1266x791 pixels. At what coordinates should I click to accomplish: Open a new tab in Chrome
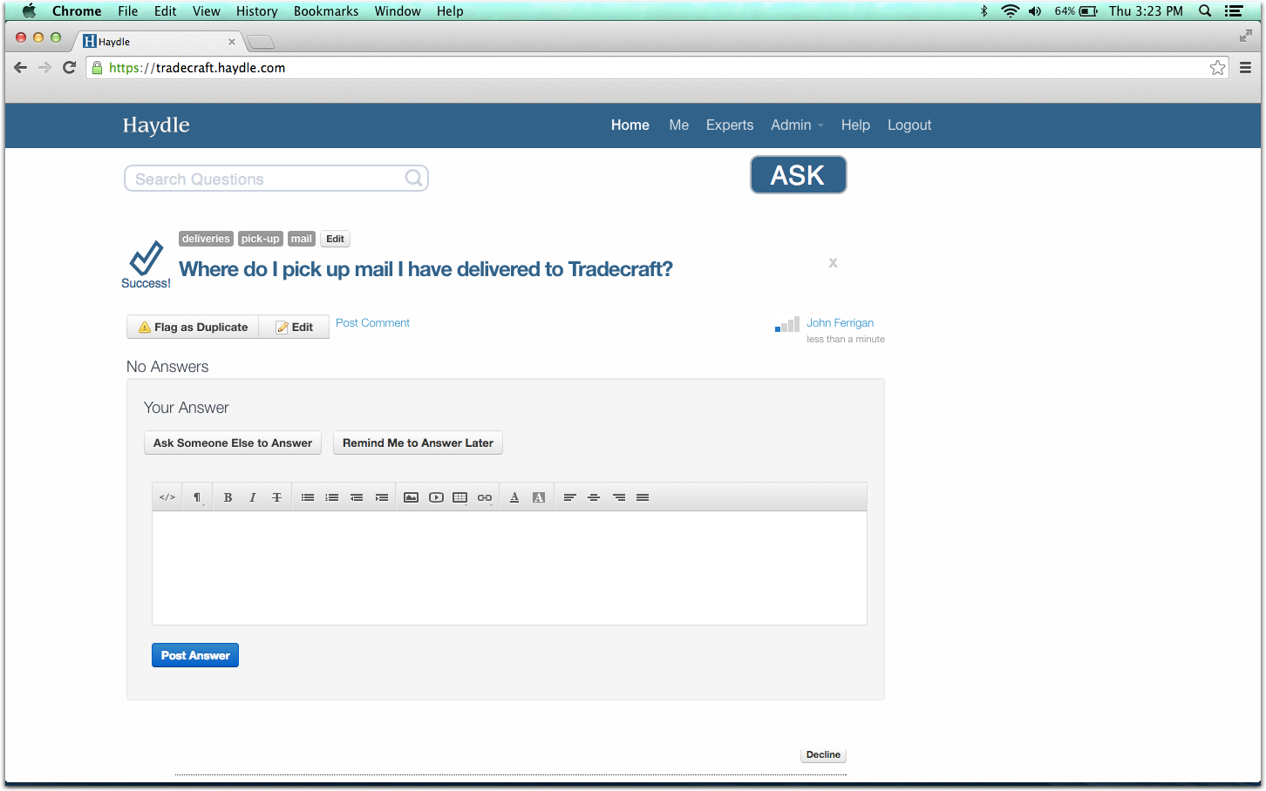261,42
